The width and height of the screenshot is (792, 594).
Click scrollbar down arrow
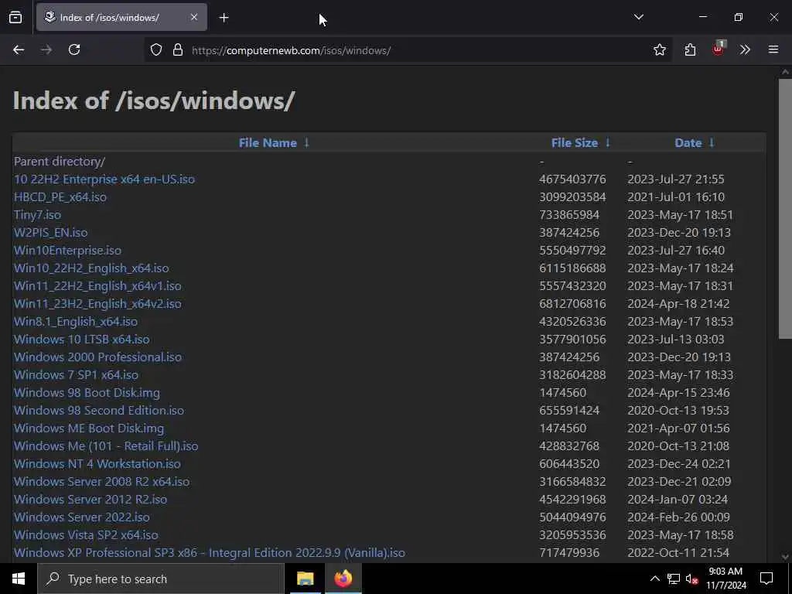[x=785, y=557]
